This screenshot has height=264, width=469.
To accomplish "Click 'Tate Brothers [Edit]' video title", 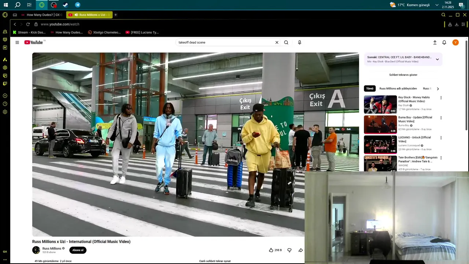I will [x=418, y=159].
